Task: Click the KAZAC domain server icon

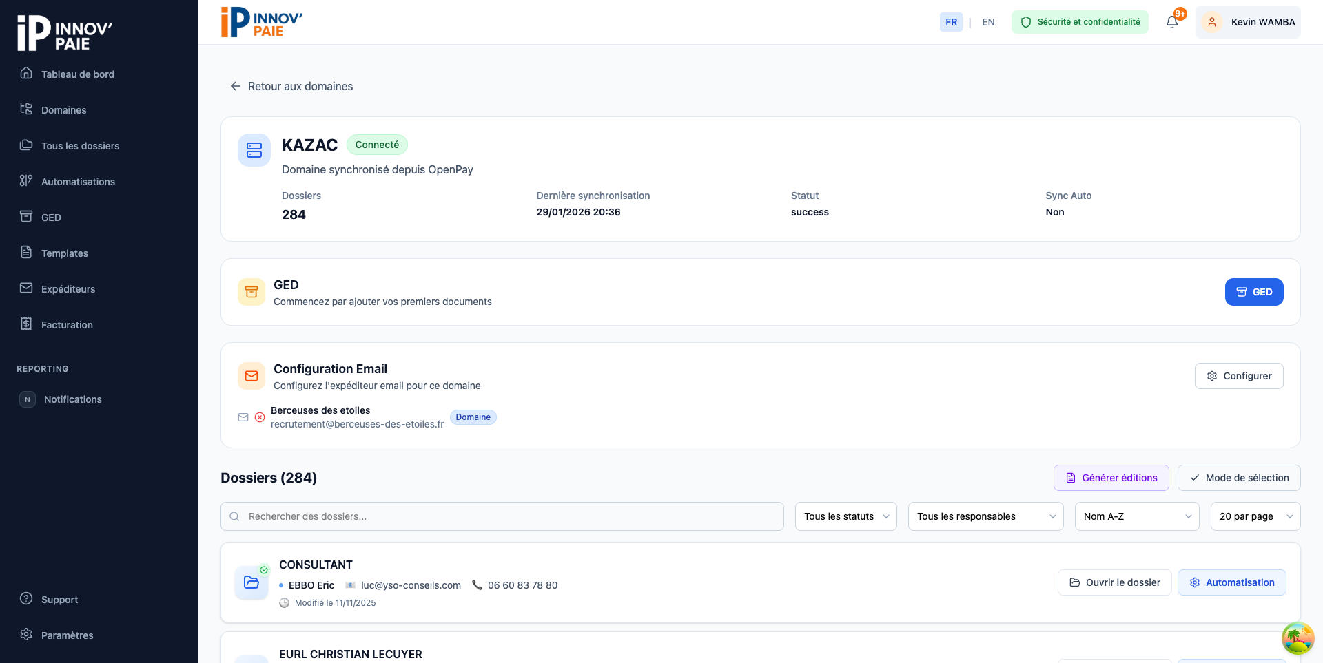Action: click(254, 150)
